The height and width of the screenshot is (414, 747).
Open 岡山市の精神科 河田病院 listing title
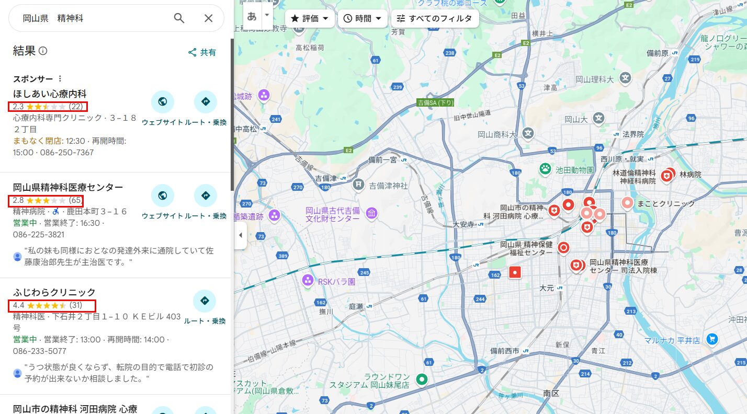tap(75, 409)
